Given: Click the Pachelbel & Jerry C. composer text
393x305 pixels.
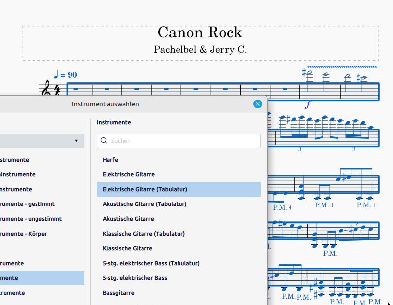Looking at the screenshot, I should (200, 49).
